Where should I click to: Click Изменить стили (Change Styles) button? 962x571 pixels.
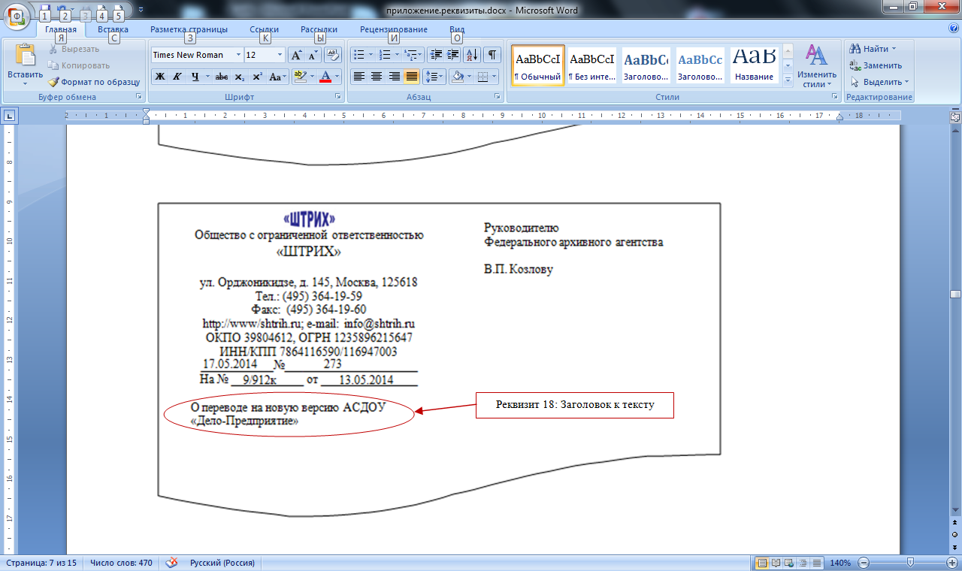[x=817, y=66]
